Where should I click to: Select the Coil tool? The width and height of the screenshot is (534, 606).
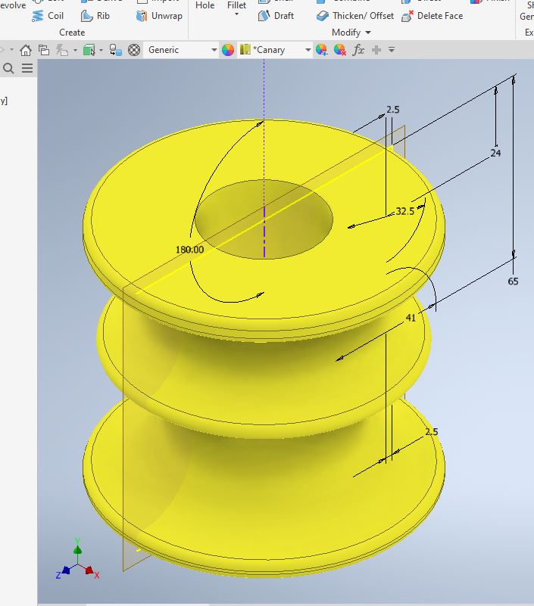click(48, 16)
